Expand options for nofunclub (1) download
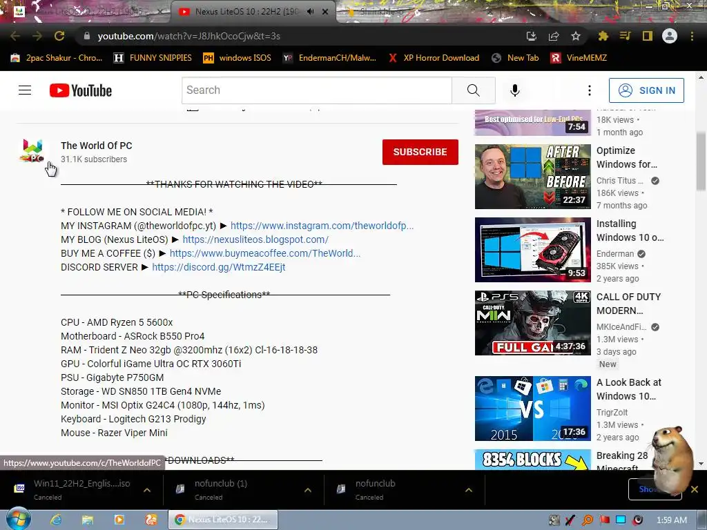 (x=308, y=490)
